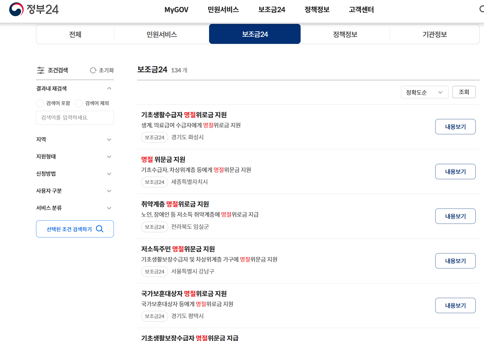Open the 정확도순 sort dropdown

[x=425, y=92]
